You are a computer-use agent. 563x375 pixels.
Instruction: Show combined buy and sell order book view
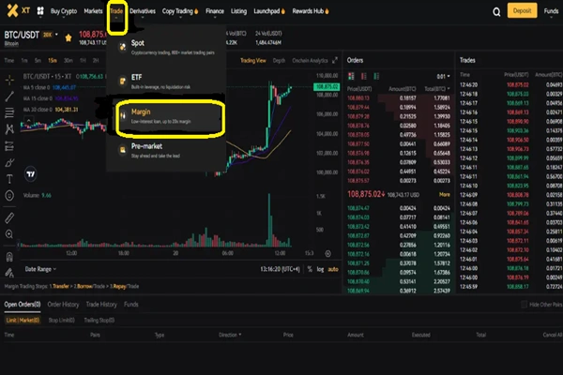(x=351, y=76)
